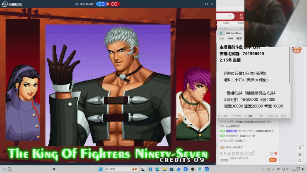Click CREDITS 09 text in the game

(182, 160)
